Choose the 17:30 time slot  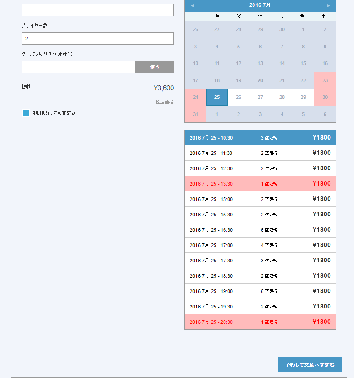pyautogui.click(x=260, y=261)
